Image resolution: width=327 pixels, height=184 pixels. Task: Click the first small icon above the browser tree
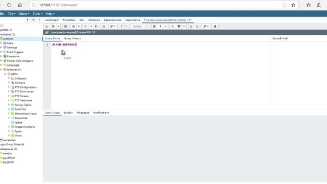click(x=28, y=20)
